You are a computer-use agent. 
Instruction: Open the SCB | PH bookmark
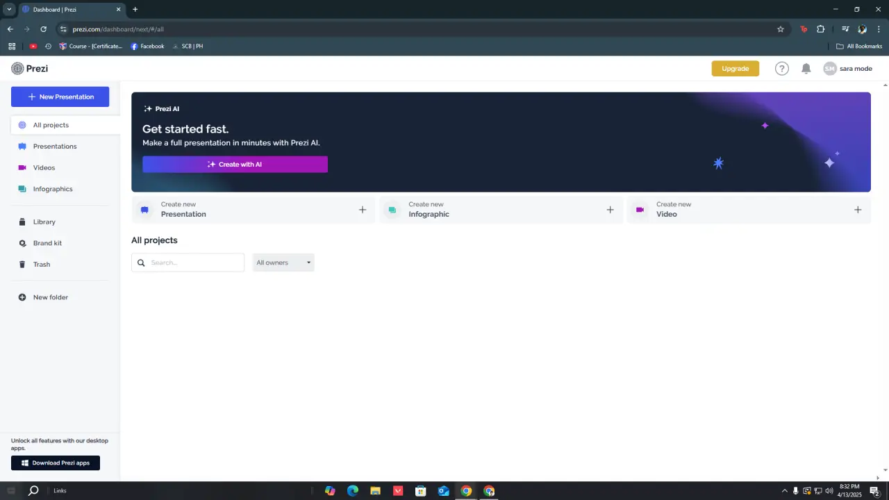point(188,46)
